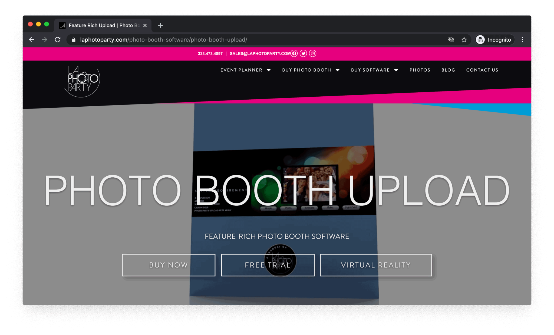
Task: Open the Blog section
Action: pos(448,70)
